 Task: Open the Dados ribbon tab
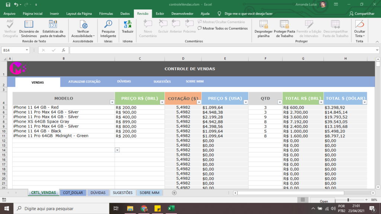coord(125,14)
